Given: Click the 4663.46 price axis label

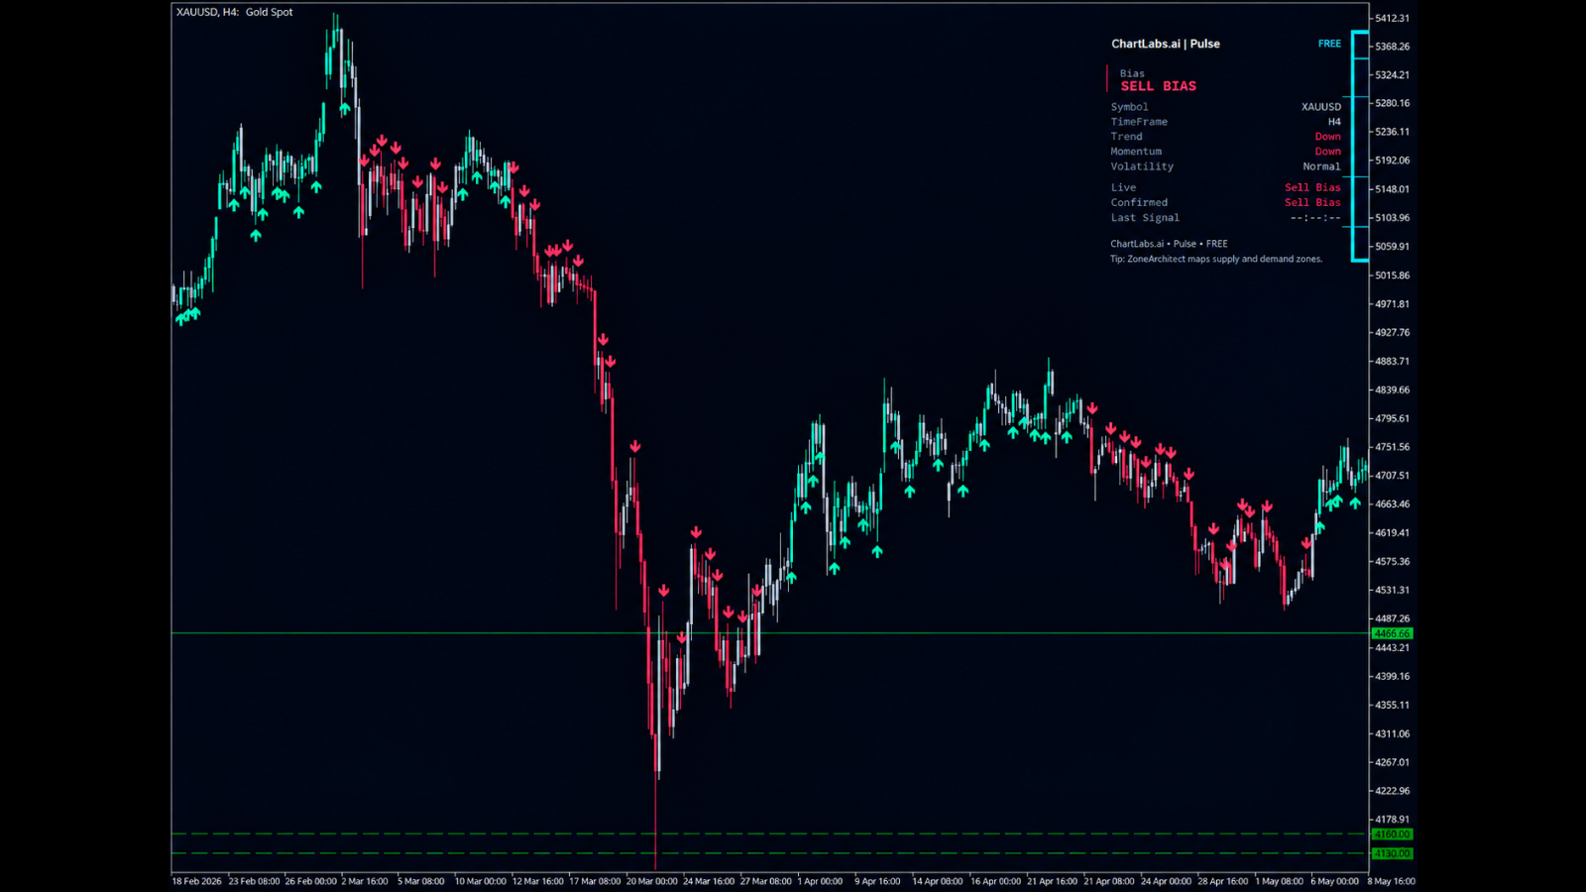Looking at the screenshot, I should tap(1392, 504).
